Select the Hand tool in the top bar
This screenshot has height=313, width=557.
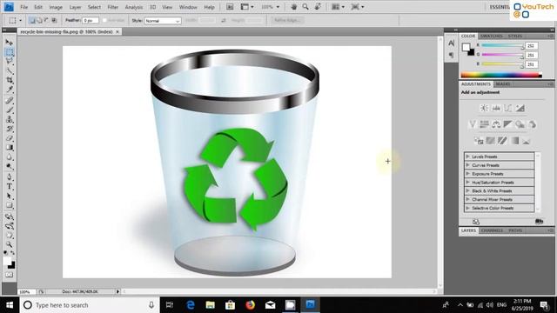point(293,7)
